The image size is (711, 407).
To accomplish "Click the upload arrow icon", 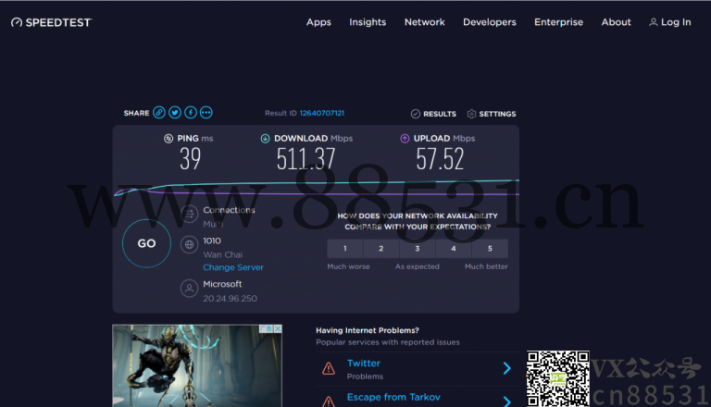I will click(405, 138).
